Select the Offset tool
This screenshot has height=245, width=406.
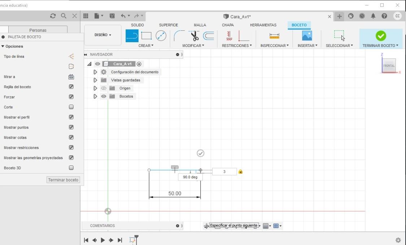point(209,36)
